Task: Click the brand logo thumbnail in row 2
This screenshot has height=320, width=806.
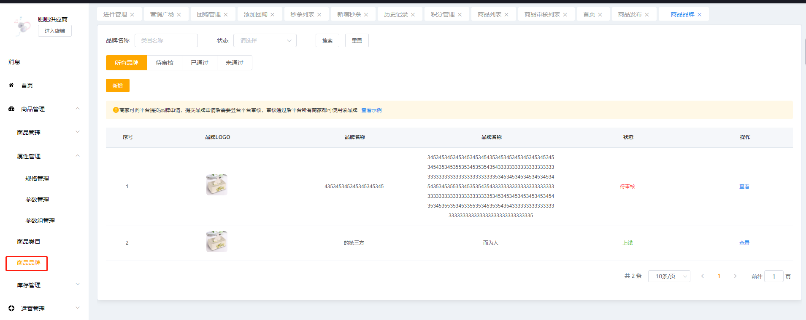Action: pyautogui.click(x=216, y=242)
